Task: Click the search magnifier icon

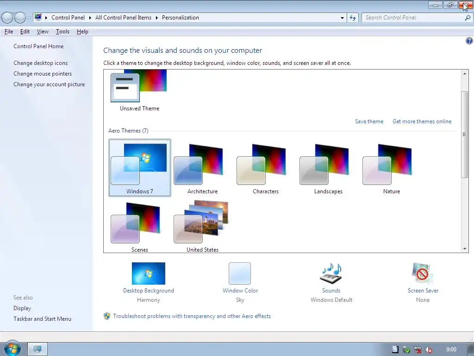Action: 468,18
